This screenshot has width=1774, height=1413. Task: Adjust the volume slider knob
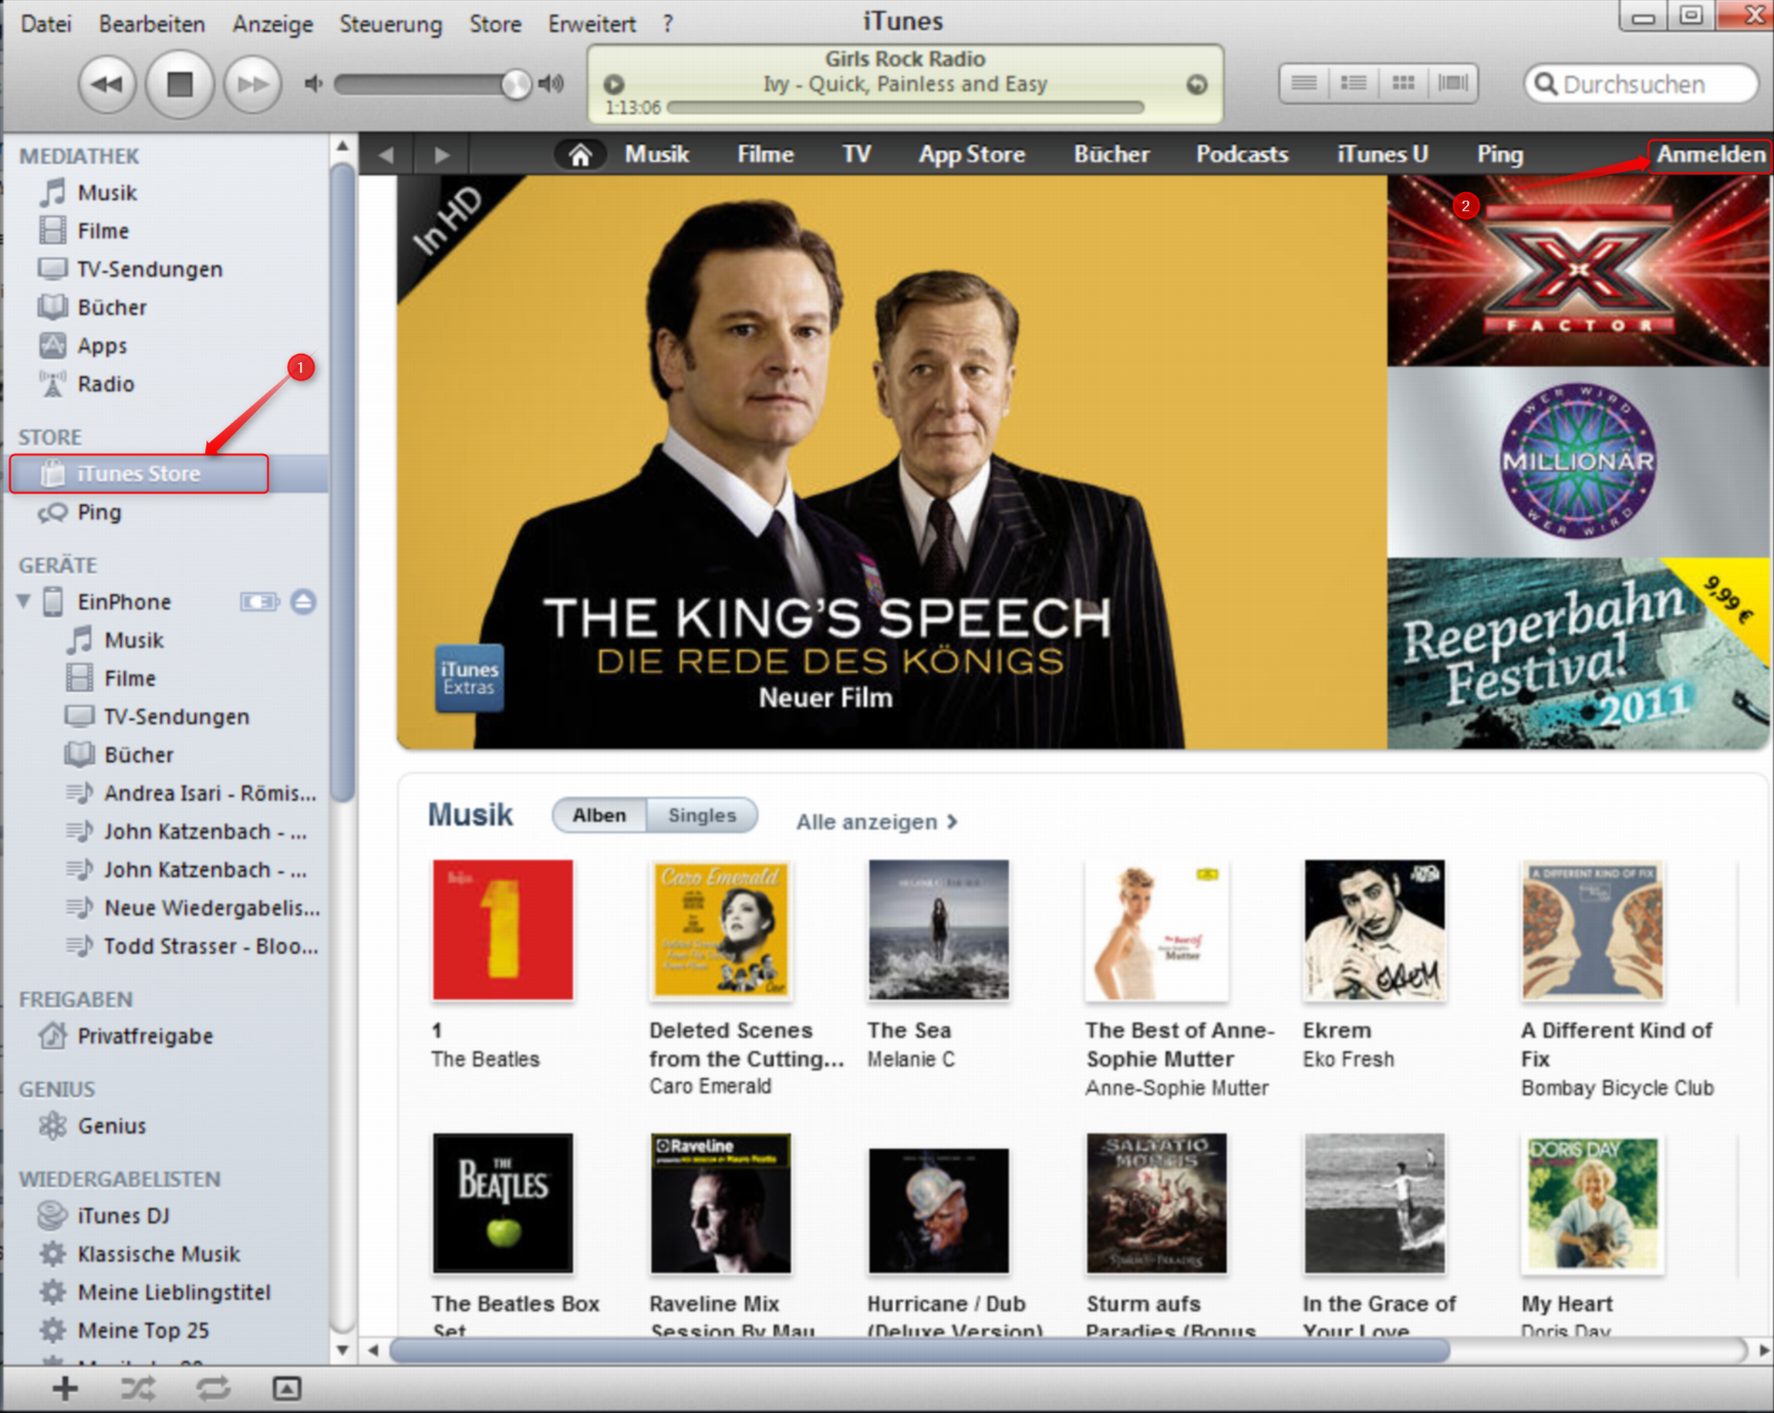516,84
